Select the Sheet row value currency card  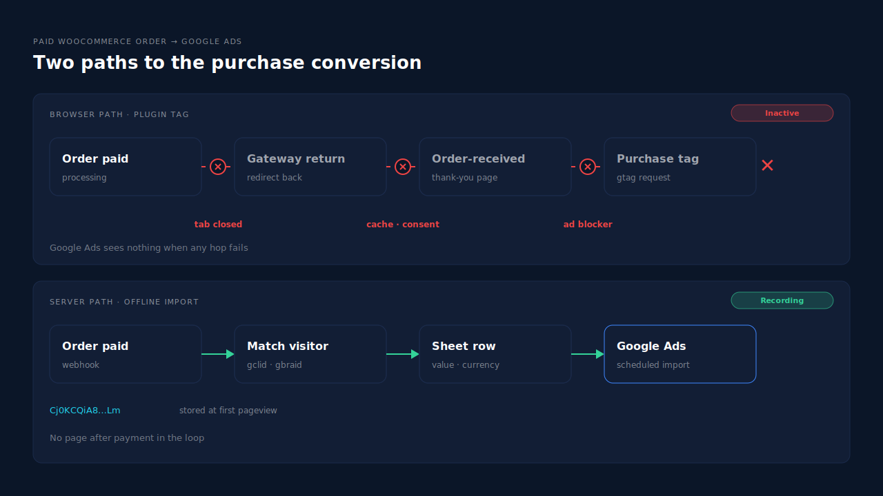coord(495,354)
